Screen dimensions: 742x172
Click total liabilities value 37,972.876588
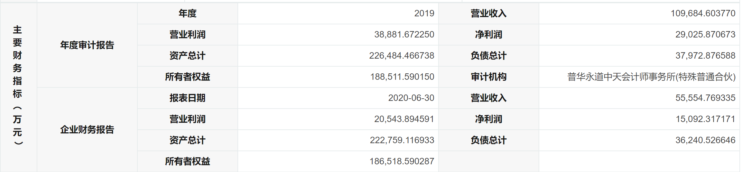[705, 56]
